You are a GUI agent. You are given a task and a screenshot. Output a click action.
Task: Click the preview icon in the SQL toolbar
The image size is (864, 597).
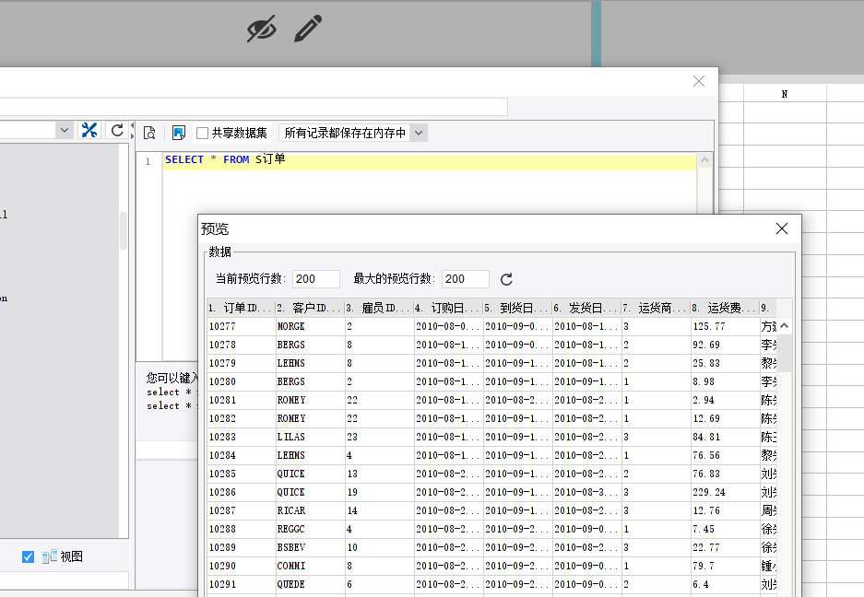149,133
